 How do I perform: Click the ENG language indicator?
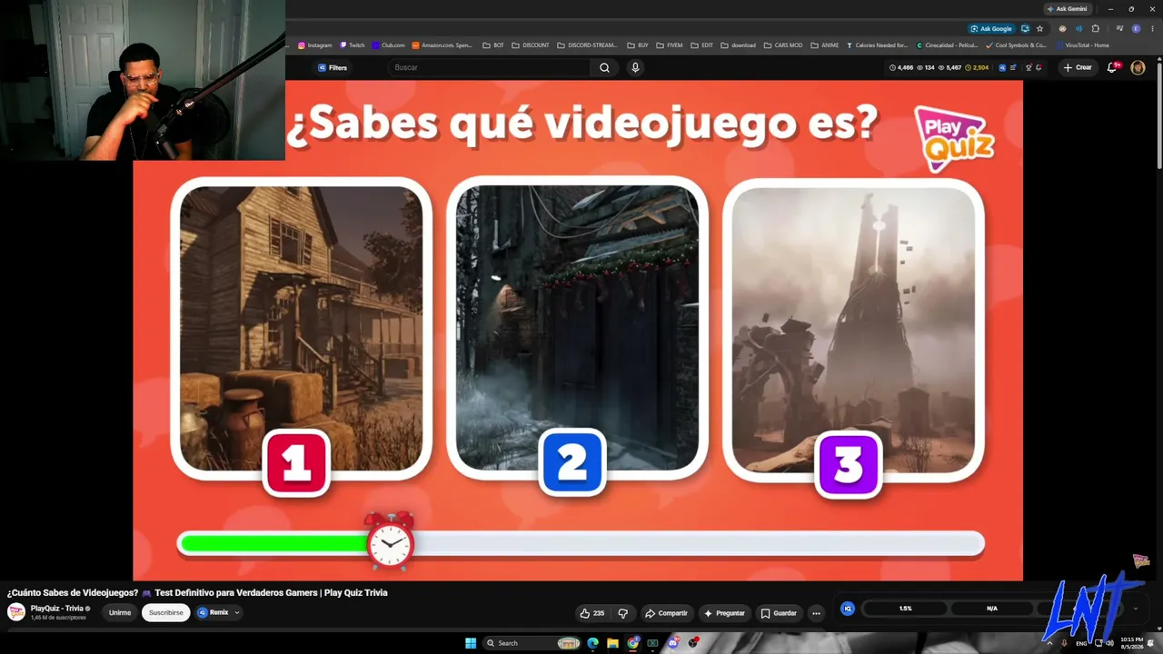pos(1081,643)
